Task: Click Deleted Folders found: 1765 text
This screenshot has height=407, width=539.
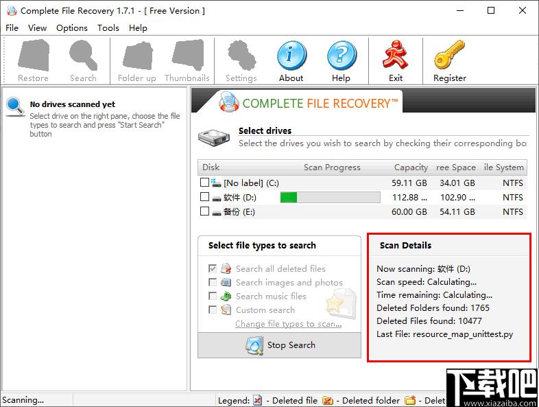Action: tap(433, 307)
